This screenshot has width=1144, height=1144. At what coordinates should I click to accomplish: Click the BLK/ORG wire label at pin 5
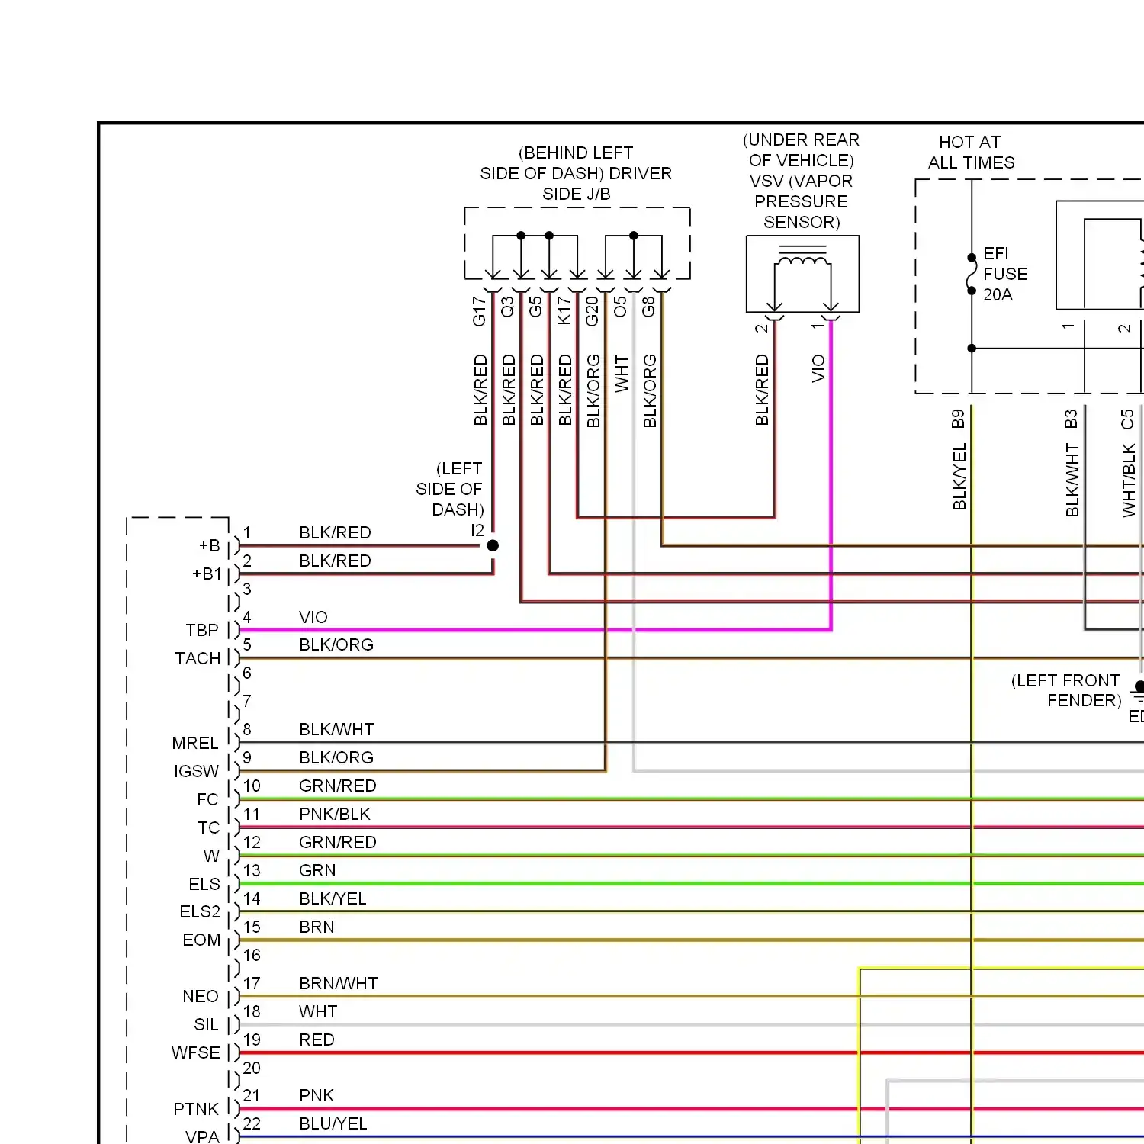[336, 644]
